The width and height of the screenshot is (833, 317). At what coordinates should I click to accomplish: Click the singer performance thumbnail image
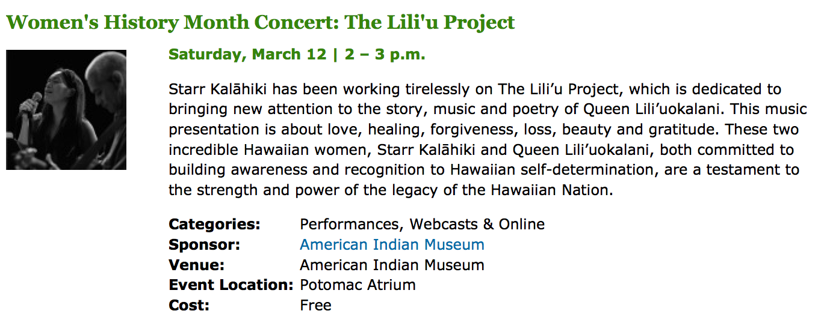pos(66,110)
